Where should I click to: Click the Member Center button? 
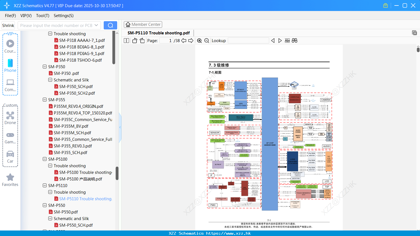click(x=143, y=24)
